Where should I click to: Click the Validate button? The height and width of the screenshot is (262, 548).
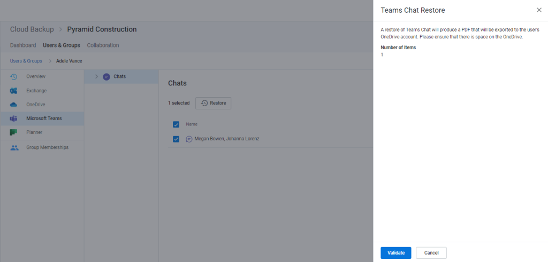396,253
